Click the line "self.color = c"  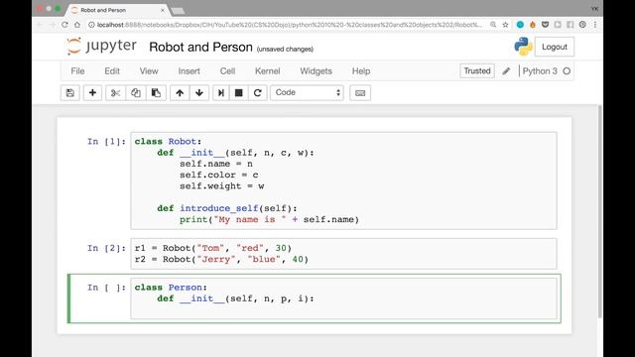(219, 175)
